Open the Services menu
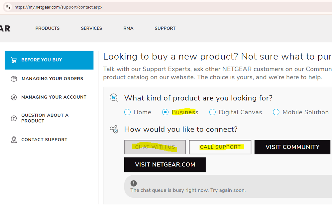 pos(91,28)
